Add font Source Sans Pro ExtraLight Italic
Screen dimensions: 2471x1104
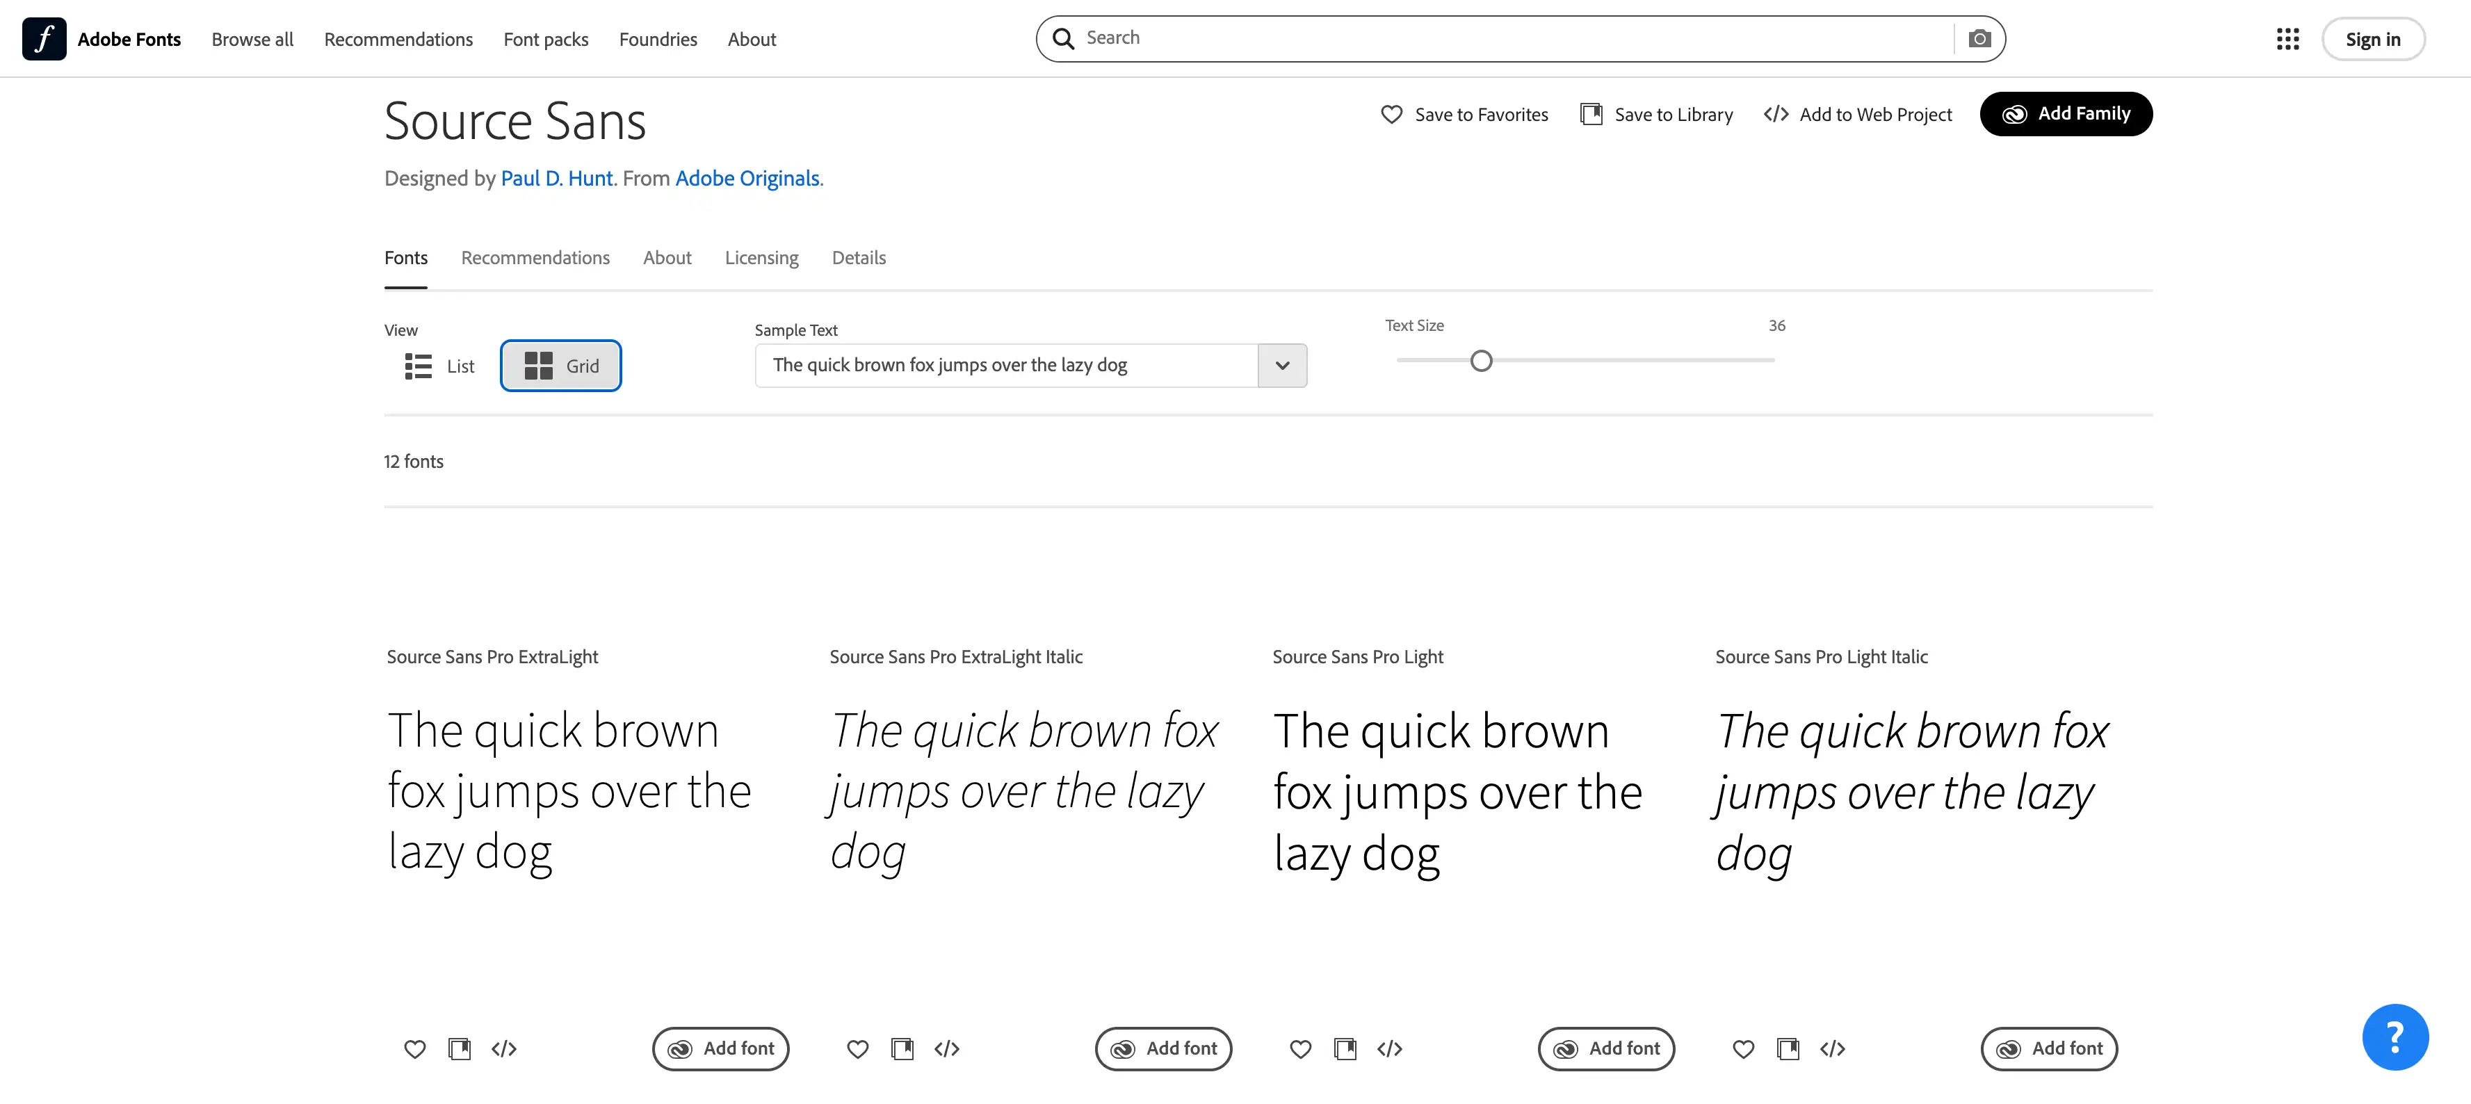coord(1164,1048)
